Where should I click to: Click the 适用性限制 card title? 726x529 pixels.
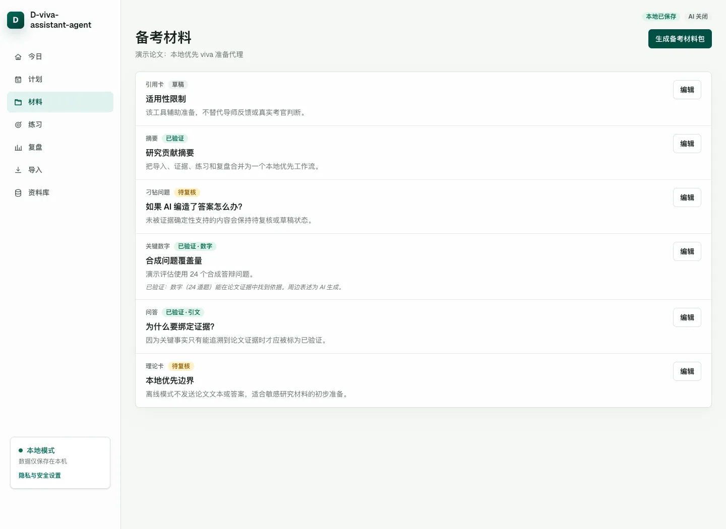[x=166, y=99]
